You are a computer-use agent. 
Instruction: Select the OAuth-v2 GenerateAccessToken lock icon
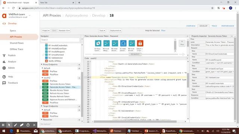click(x=140, y=43)
